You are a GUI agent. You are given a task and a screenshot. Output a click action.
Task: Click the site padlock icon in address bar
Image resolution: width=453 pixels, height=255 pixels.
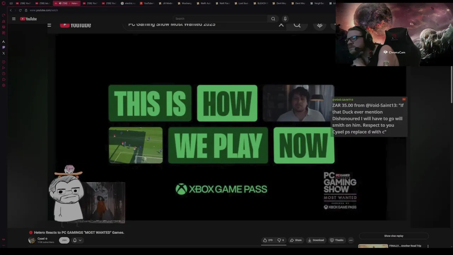26,10
